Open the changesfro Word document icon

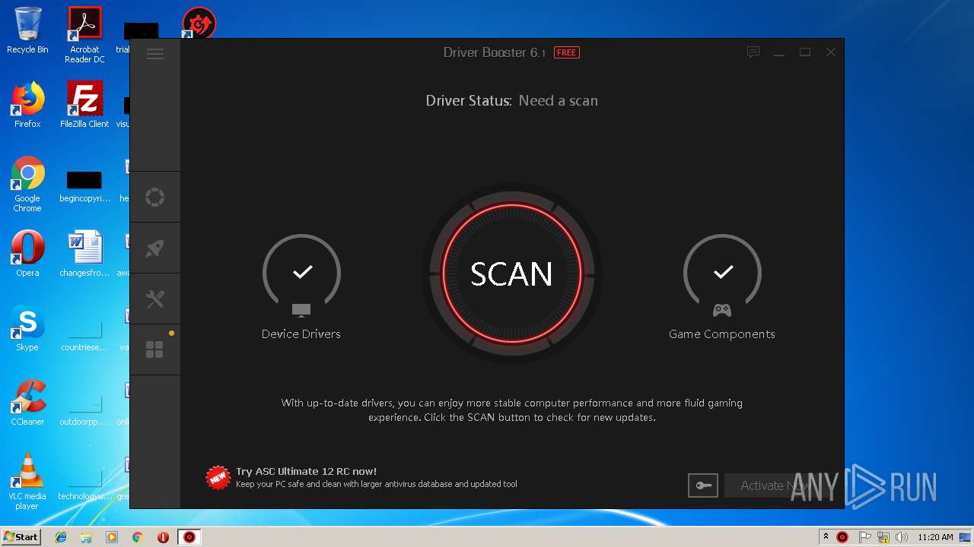pos(84,254)
